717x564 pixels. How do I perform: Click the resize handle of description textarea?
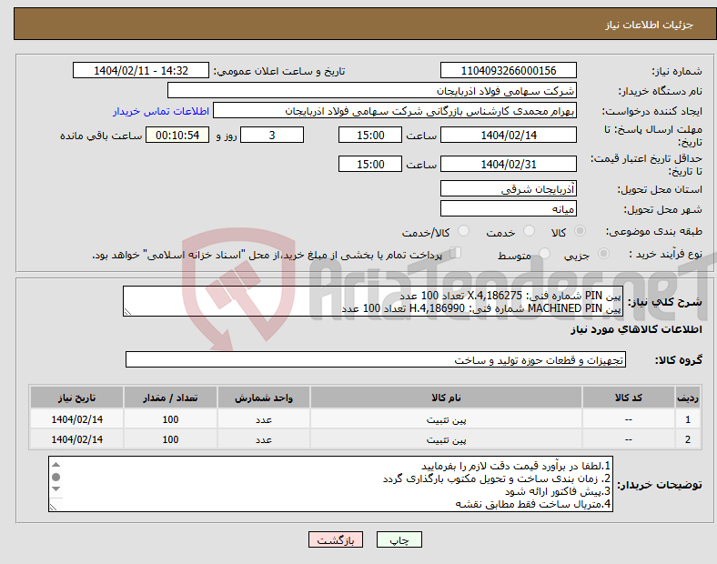click(x=127, y=312)
